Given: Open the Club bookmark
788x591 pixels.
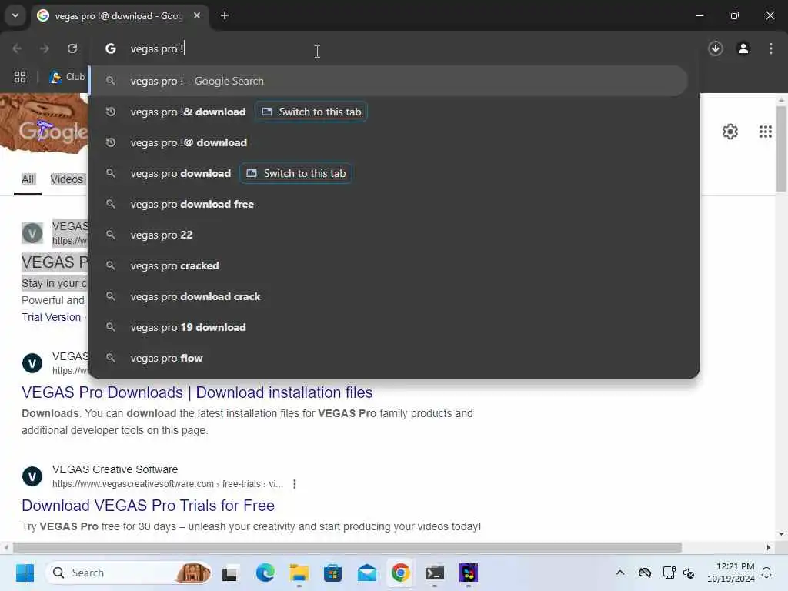Looking at the screenshot, I should point(68,77).
